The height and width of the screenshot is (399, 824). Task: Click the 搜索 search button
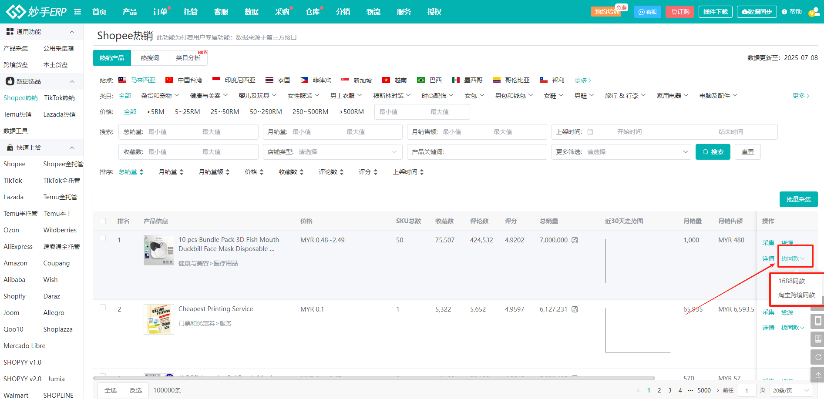click(x=713, y=152)
